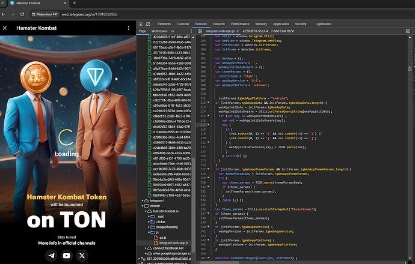Open the Performance panel tab
This screenshot has height=264, width=415.
click(240, 24)
